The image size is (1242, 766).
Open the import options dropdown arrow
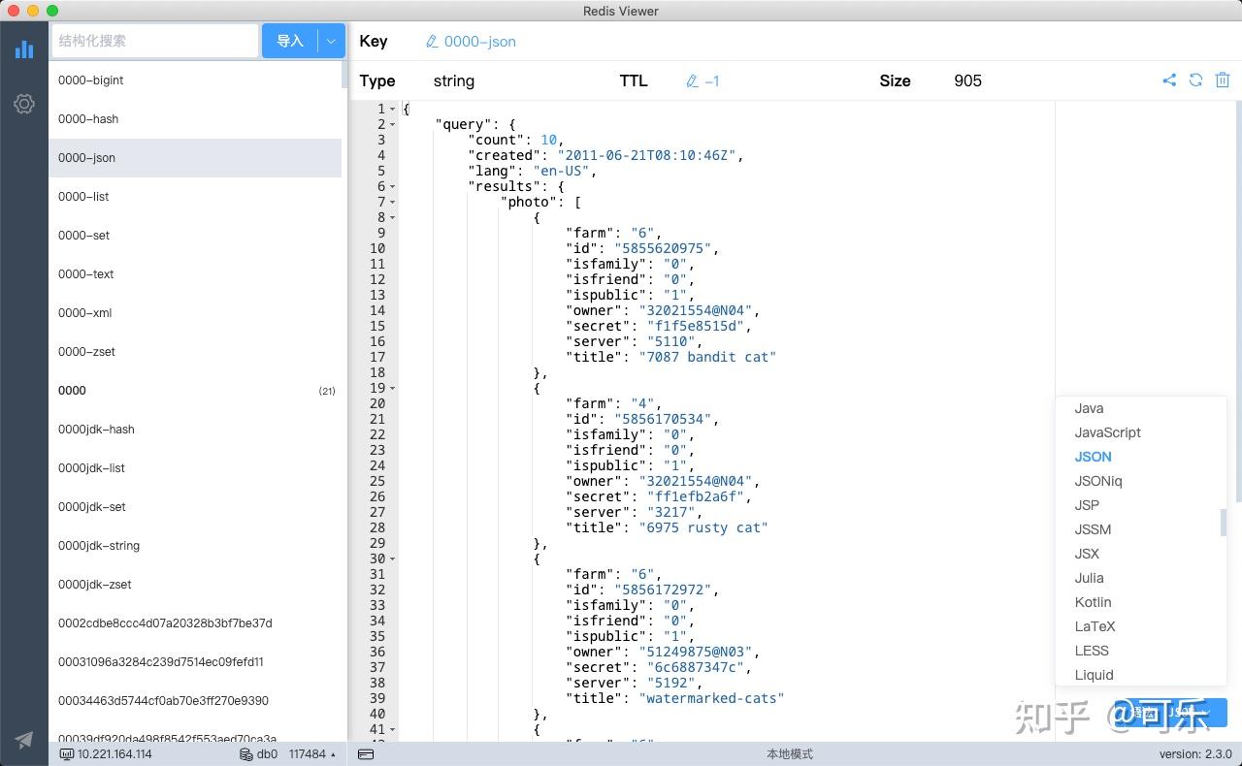pyautogui.click(x=330, y=41)
